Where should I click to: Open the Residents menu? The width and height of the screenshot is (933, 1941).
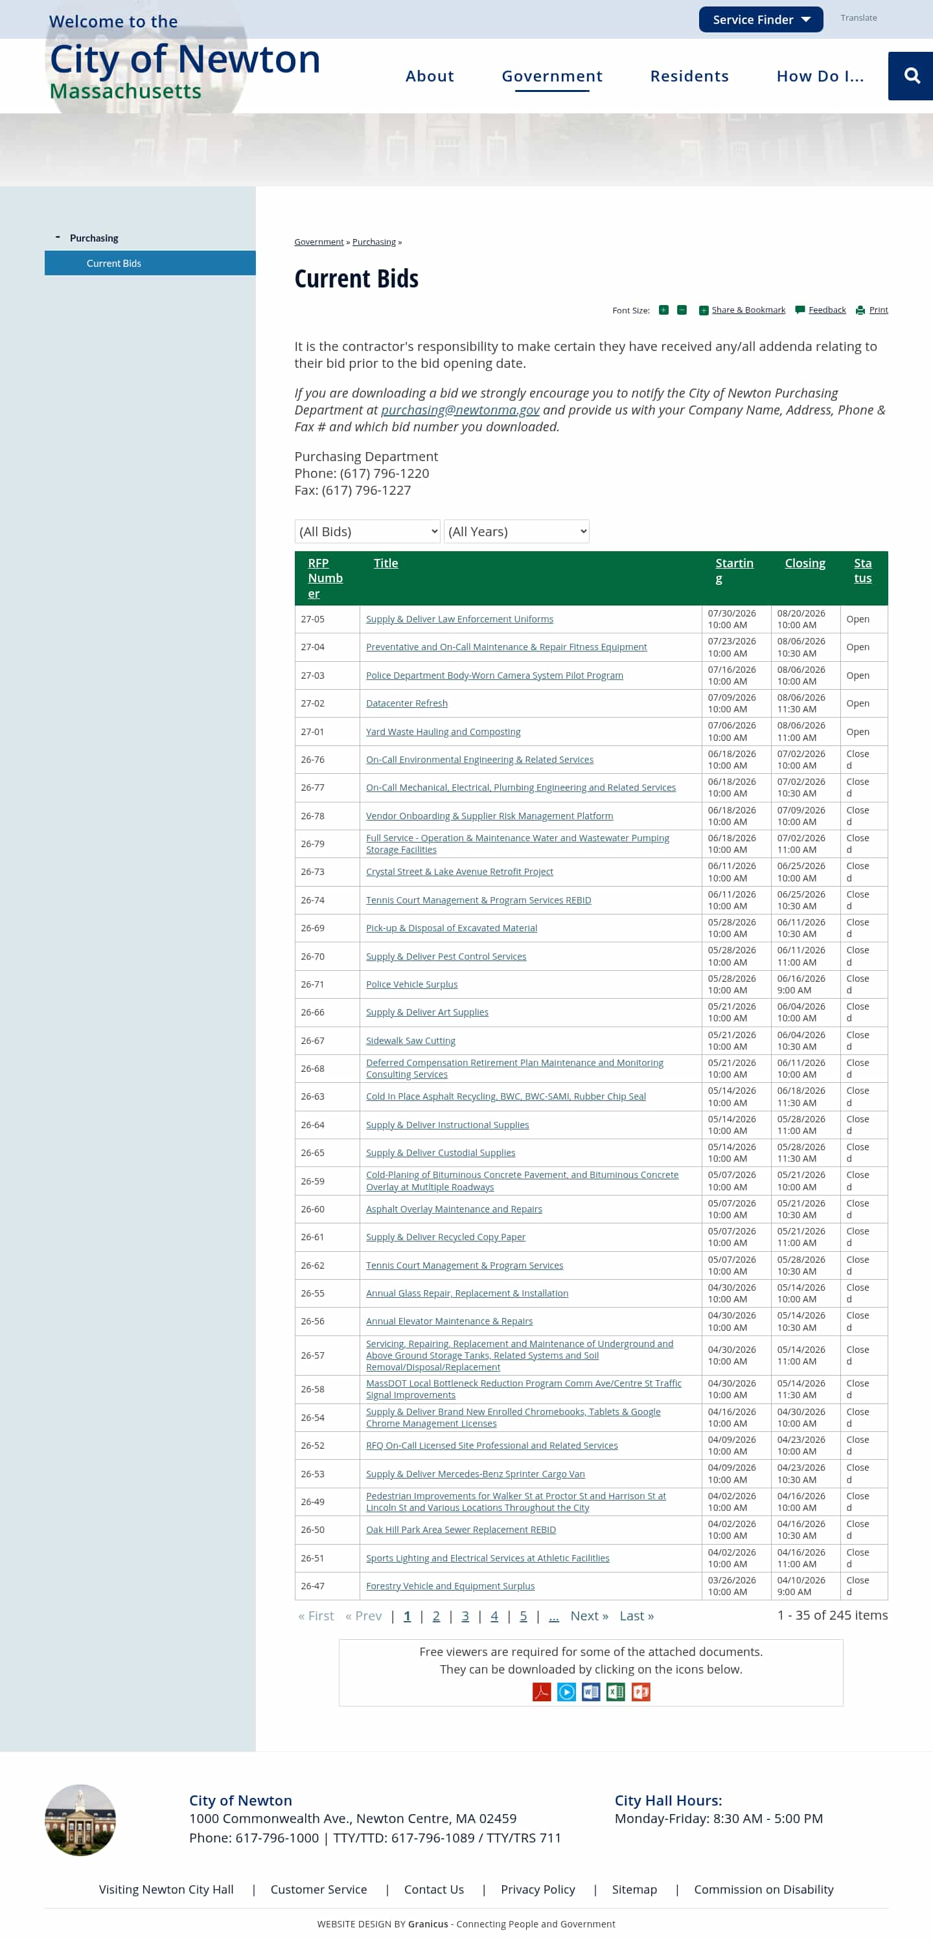(689, 76)
